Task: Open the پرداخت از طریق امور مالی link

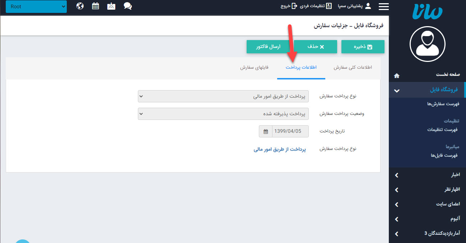Action: tap(279, 149)
